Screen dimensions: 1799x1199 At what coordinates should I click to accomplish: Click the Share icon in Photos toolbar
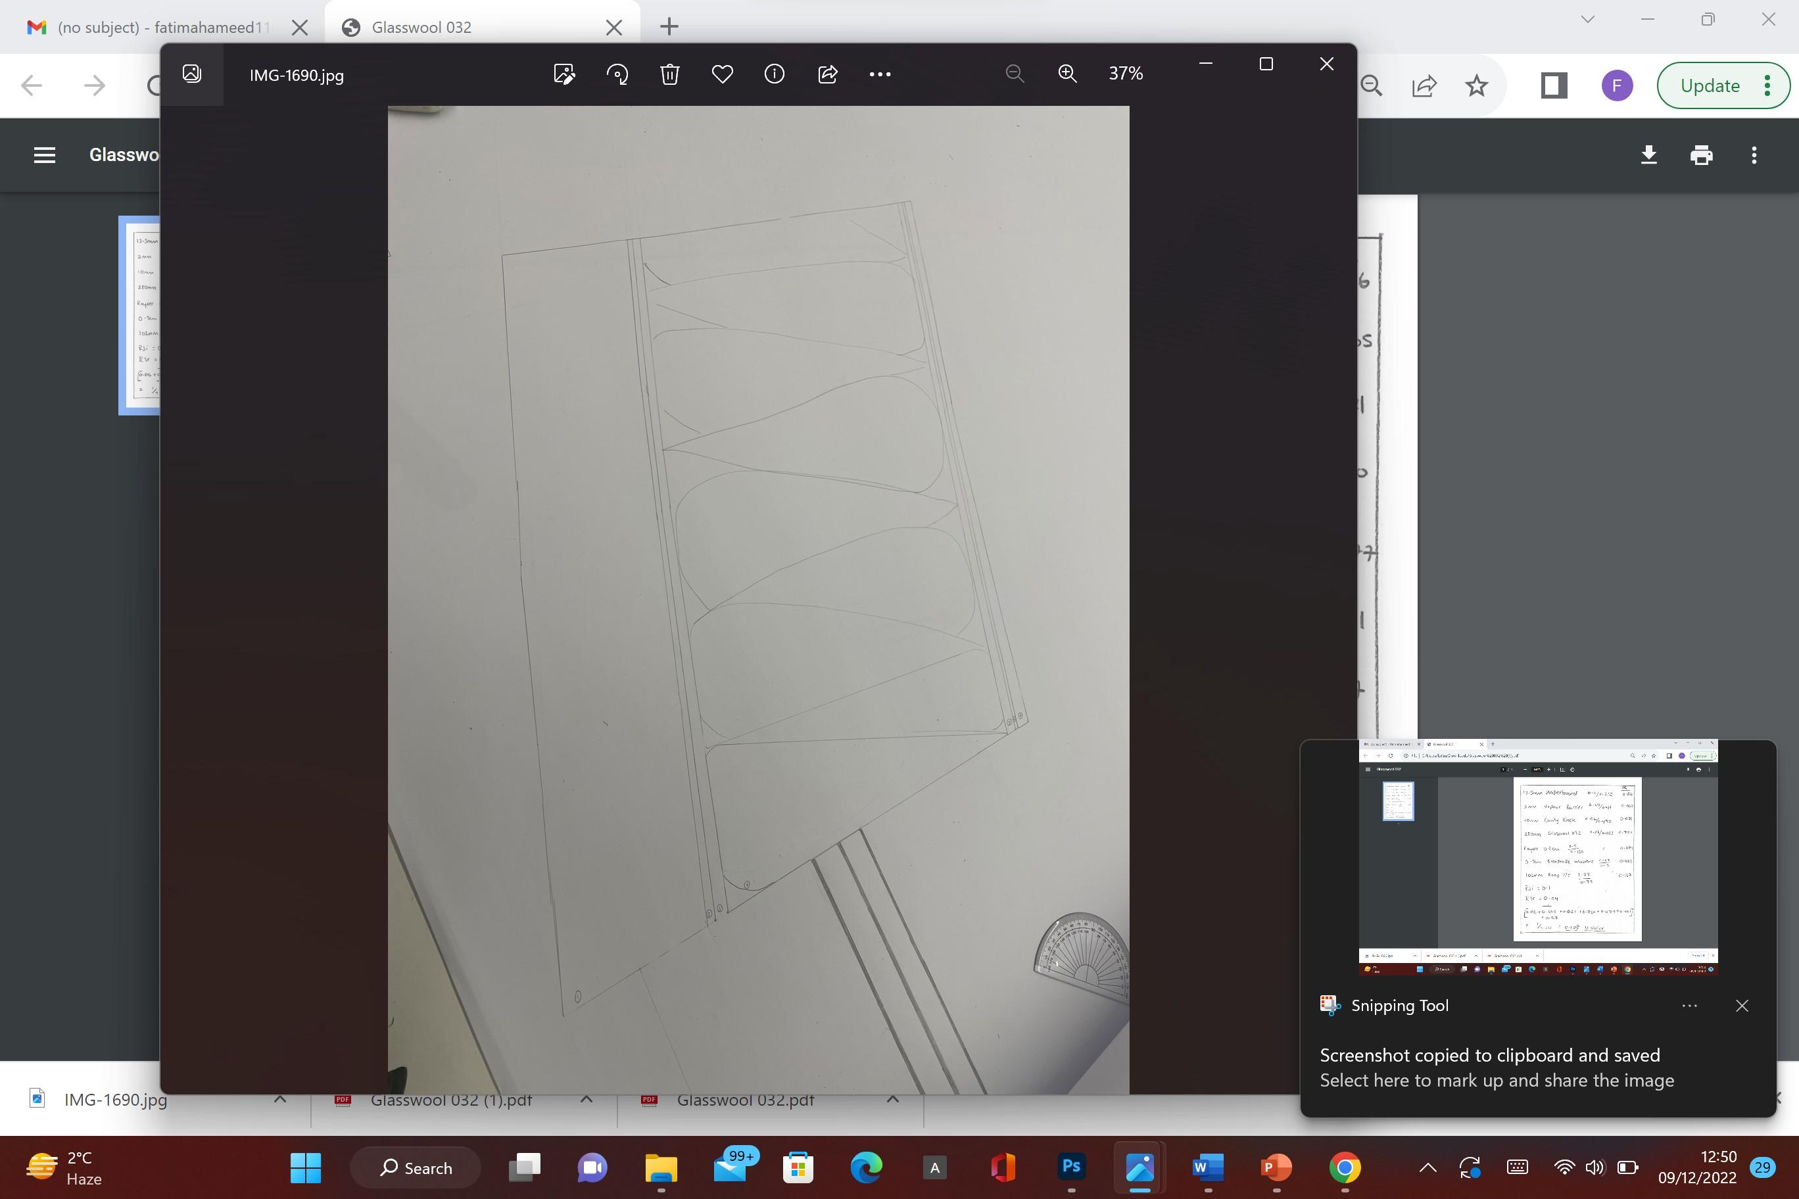click(828, 74)
